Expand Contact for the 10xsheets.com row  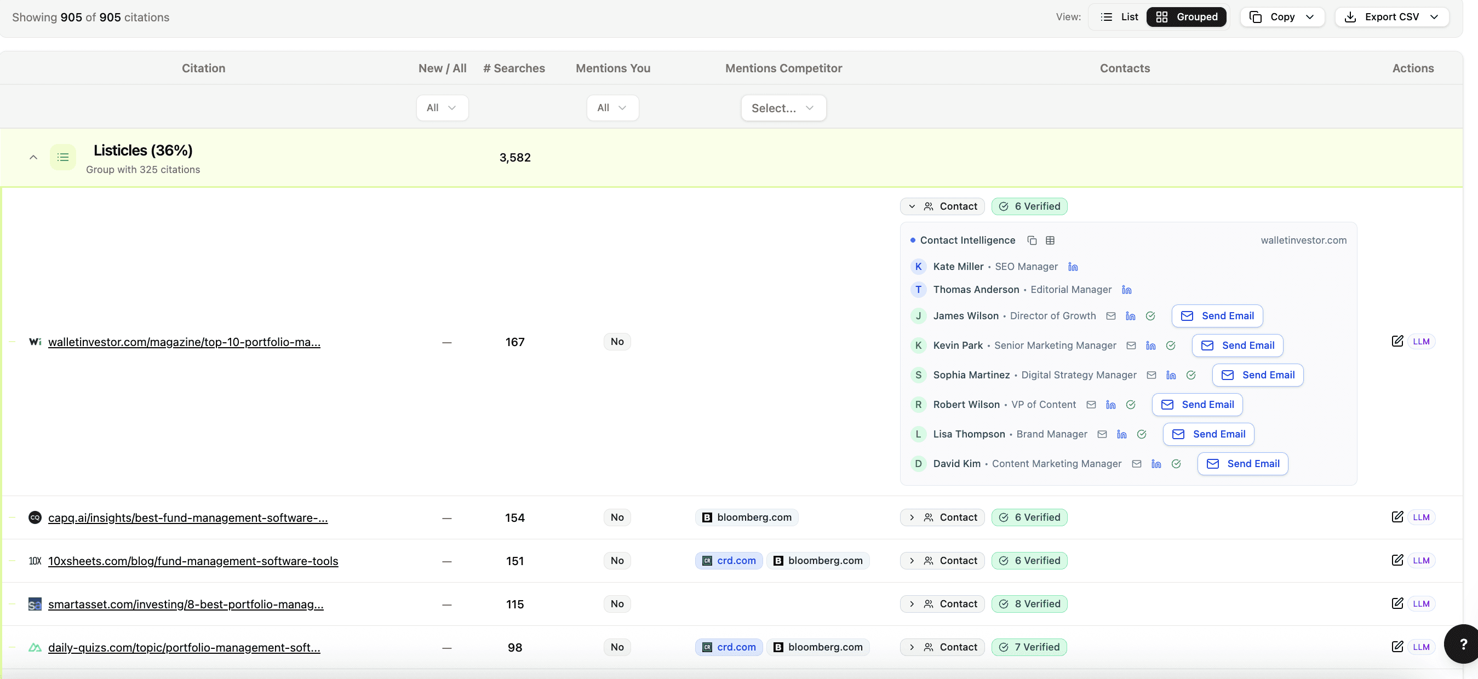point(942,561)
